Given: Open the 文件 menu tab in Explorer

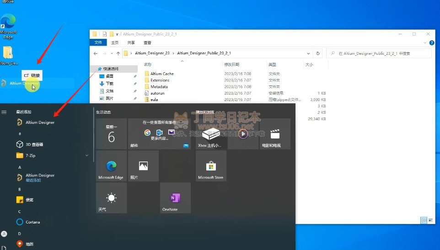Looking at the screenshot, I should tap(98, 43).
